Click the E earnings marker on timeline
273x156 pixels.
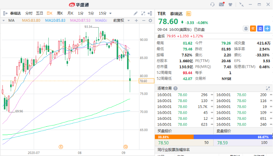(61, 147)
